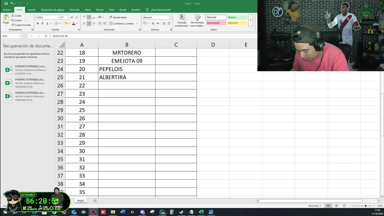The height and width of the screenshot is (216, 384).
Task: Open Steam from the taskbar
Action: [181, 212]
